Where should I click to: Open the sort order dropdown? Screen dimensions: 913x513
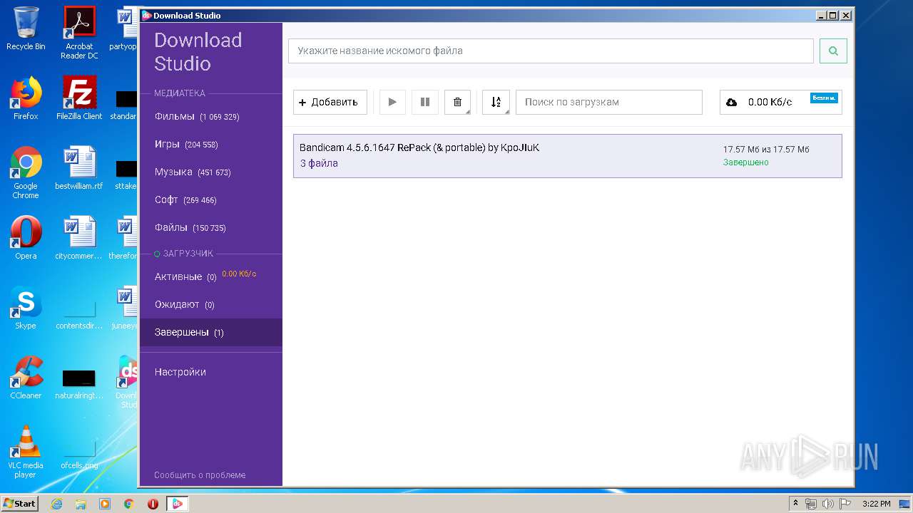[x=496, y=102]
